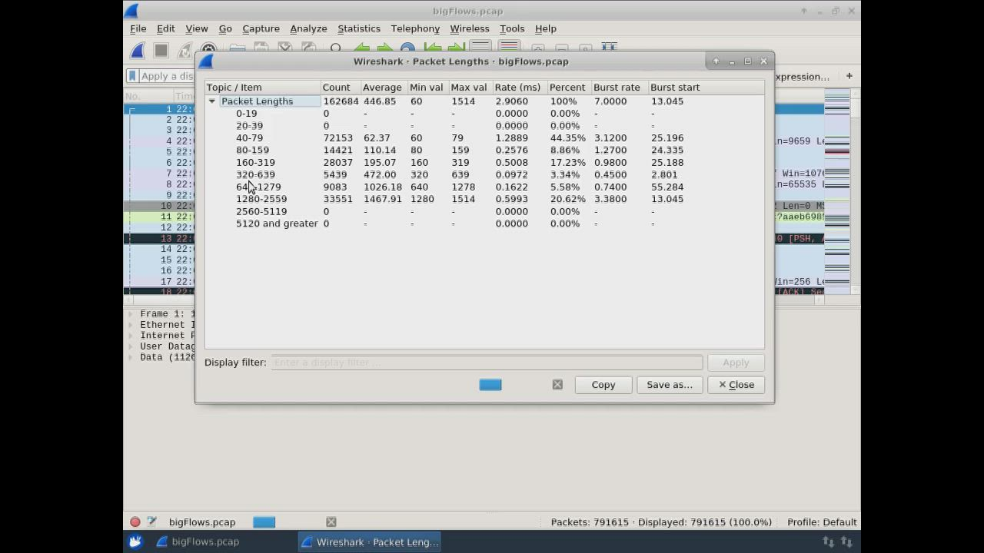The width and height of the screenshot is (984, 553).
Task: Expand the User Datagram details row
Action: click(x=131, y=346)
